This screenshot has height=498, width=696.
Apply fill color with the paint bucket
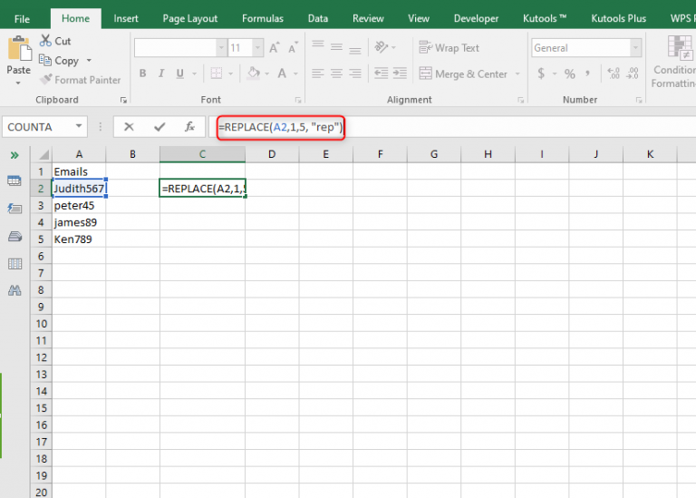point(254,73)
